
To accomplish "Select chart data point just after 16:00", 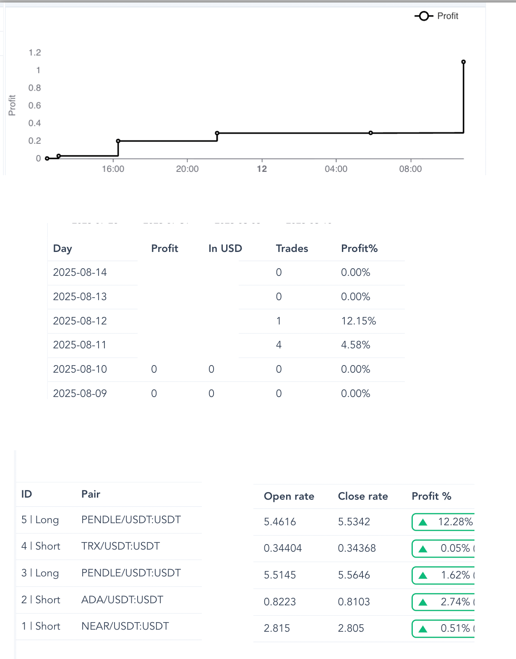I will click(x=118, y=141).
